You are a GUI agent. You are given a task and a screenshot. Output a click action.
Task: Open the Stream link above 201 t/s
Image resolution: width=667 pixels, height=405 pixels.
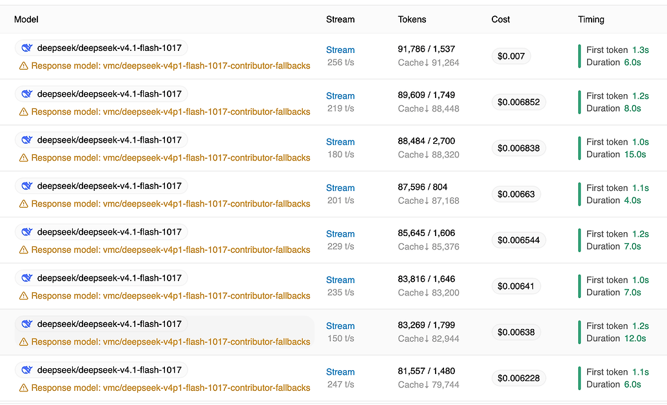340,188
